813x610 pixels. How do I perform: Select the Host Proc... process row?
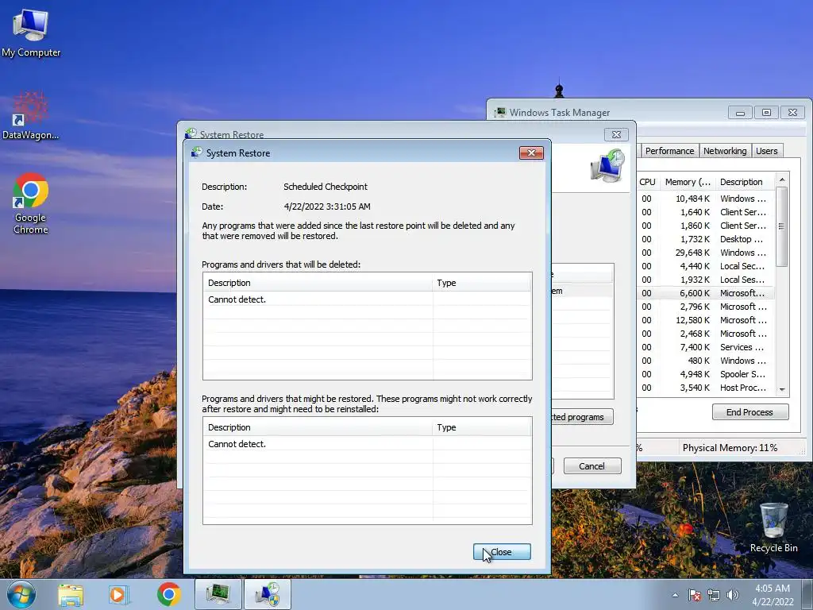(705, 388)
